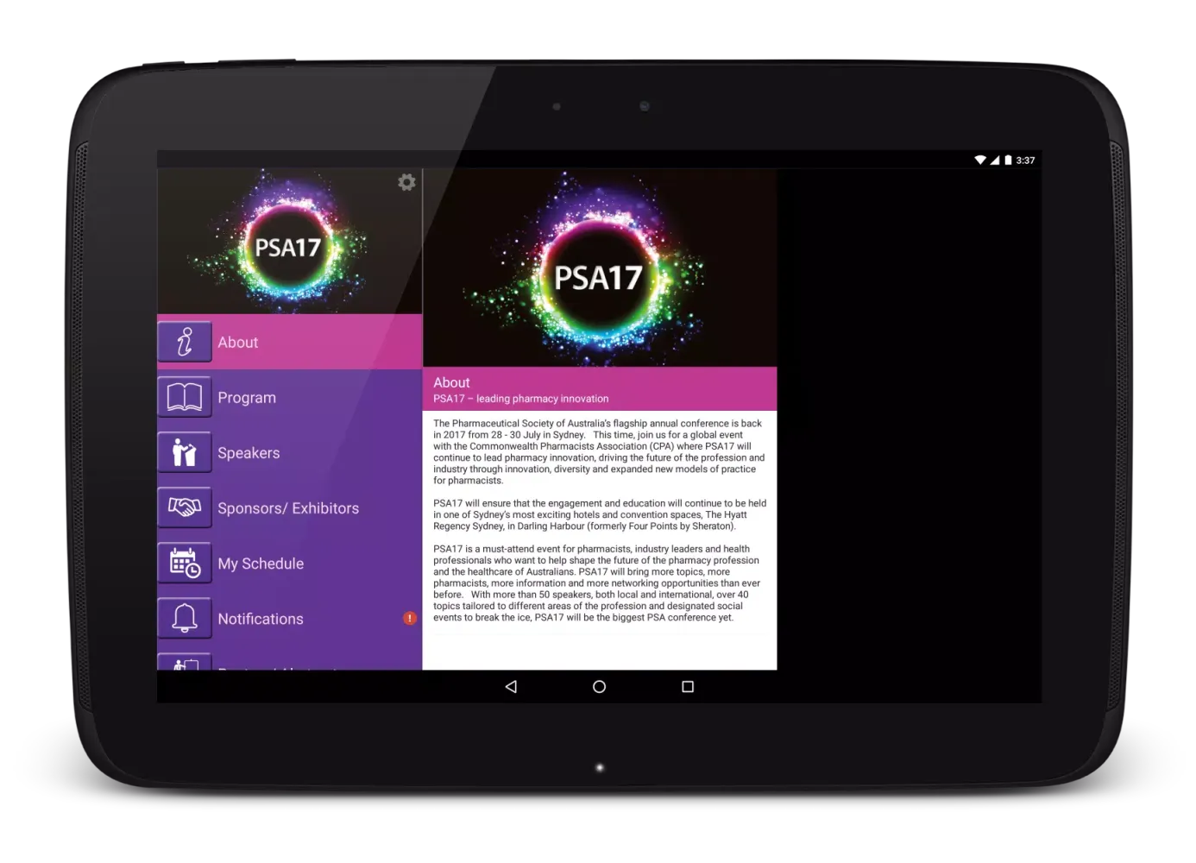Open Sponsors/ Exhibitors from the menu
The height and width of the screenshot is (863, 1196).
(288, 508)
